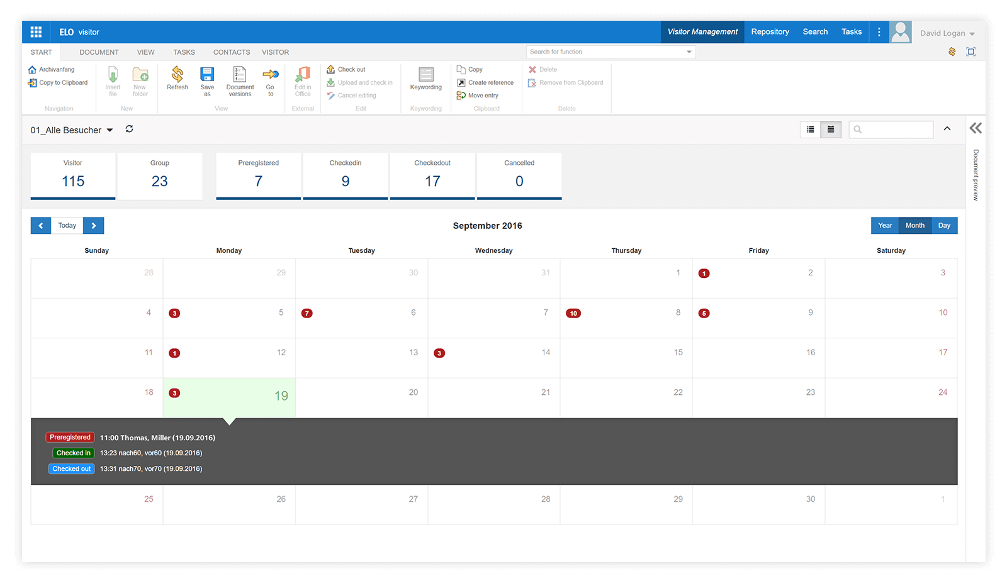The height and width of the screenshot is (586, 1007).
Task: Collapse the dashboard panel with chevron
Action: coord(947,129)
